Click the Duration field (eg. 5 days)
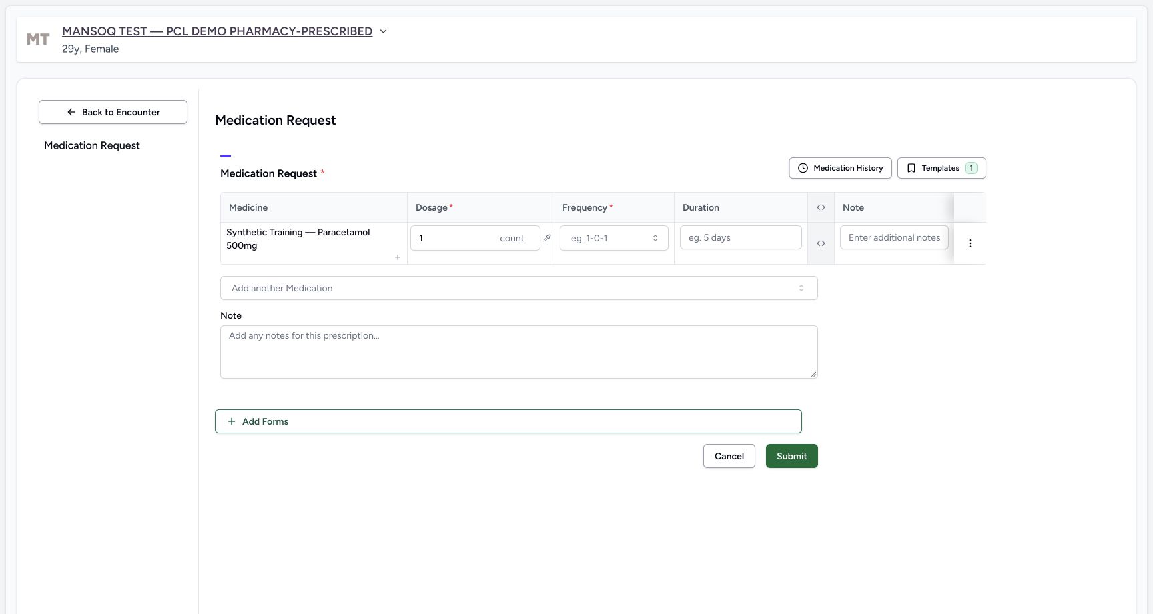 [x=741, y=237]
